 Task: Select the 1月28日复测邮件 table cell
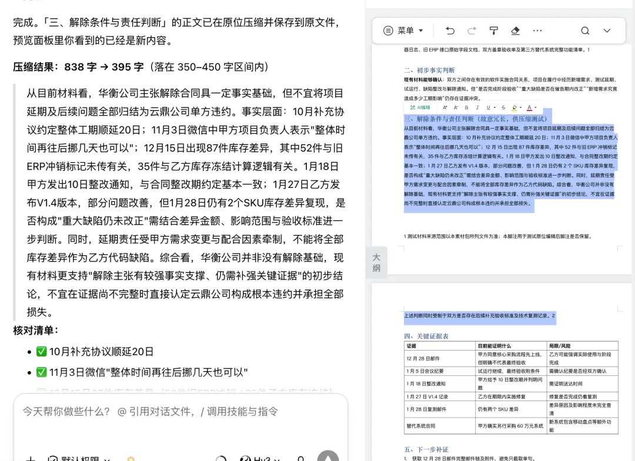(439, 409)
